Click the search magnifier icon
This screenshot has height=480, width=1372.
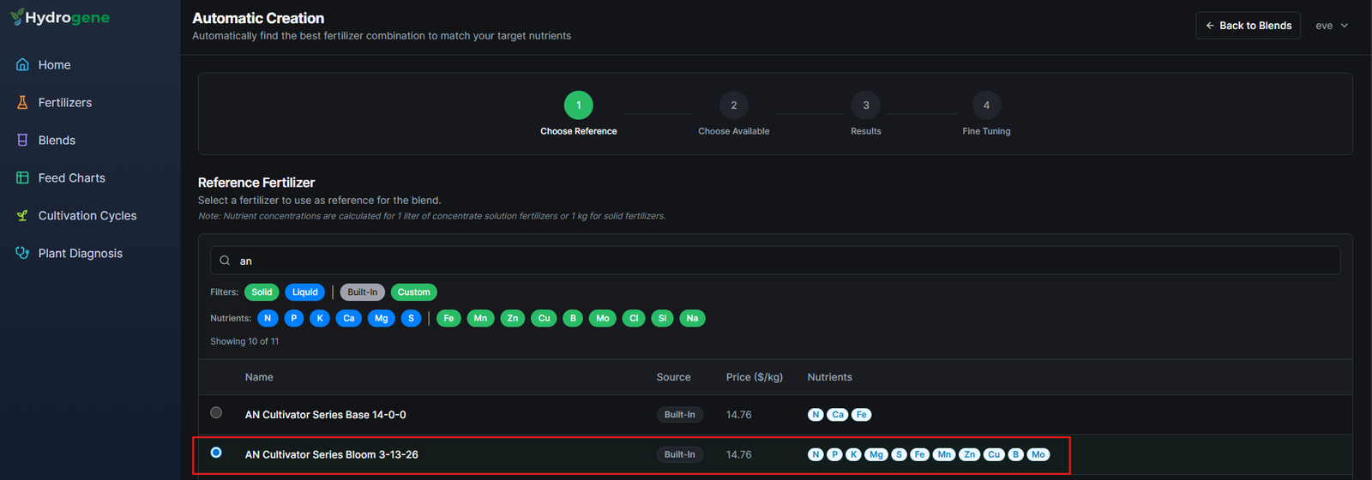pyautogui.click(x=225, y=261)
